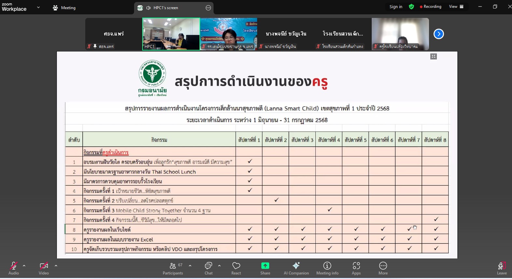Image resolution: width=512 pixels, height=279 pixels.
Task: Toggle the Video camera on
Action: pyautogui.click(x=44, y=268)
